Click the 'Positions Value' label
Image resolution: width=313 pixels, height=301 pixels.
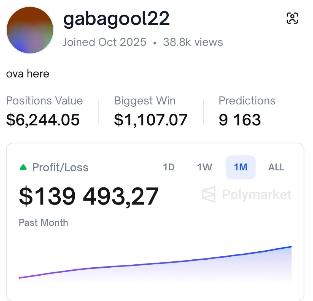44,100
